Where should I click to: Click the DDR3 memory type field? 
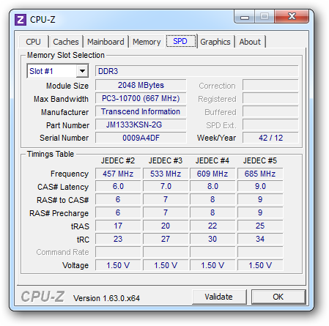196,71
